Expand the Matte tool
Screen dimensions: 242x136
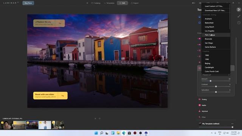(x=204, y=105)
